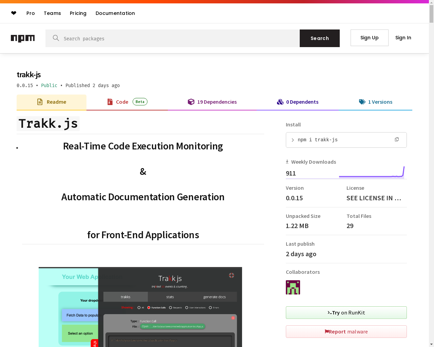Select User Interactions radio in screenshot

187,308
